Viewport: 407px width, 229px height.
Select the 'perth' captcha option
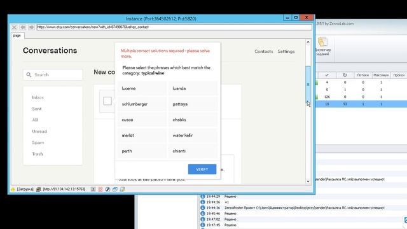[142, 151]
